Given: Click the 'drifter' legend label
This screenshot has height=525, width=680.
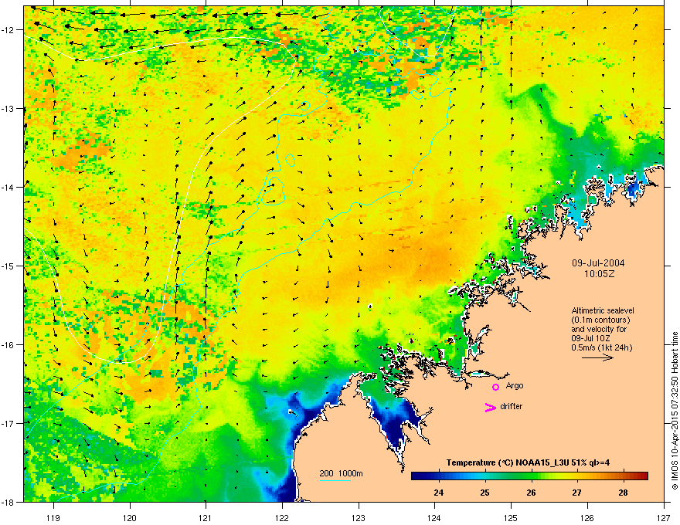Looking at the screenshot, I should click(512, 406).
